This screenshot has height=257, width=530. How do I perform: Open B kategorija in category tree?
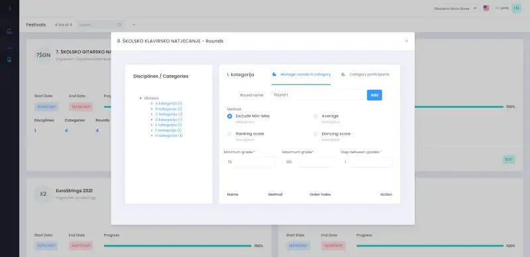pos(169,109)
